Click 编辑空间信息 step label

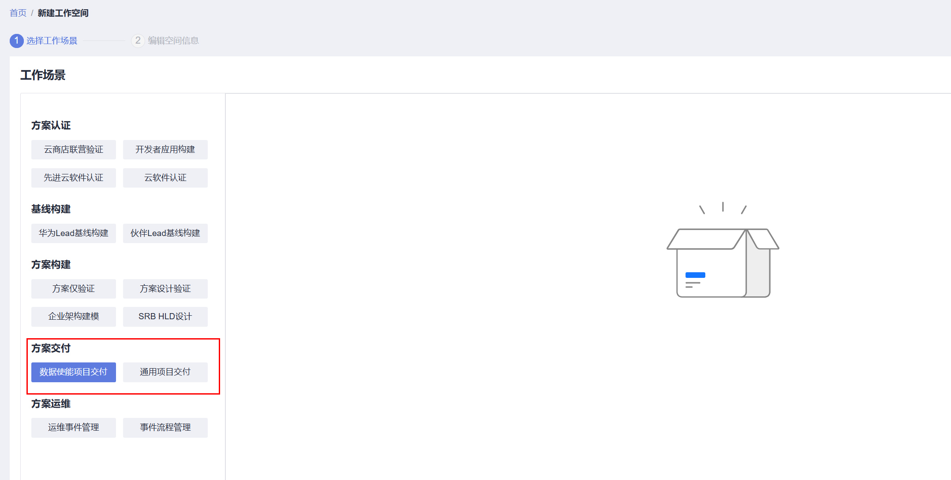[173, 41]
